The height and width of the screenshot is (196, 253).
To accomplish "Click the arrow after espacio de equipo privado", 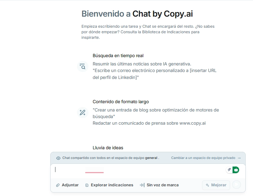I will (239, 158).
